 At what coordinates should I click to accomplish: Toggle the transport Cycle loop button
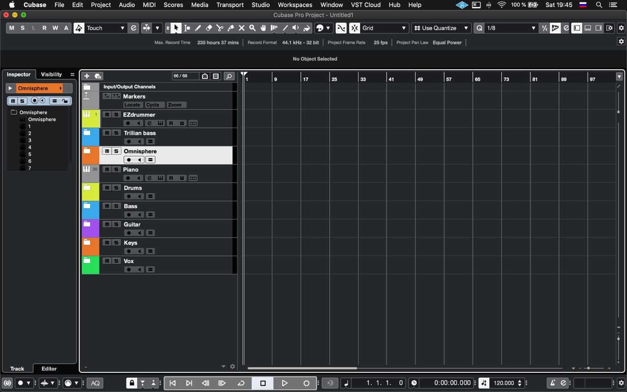(241, 383)
